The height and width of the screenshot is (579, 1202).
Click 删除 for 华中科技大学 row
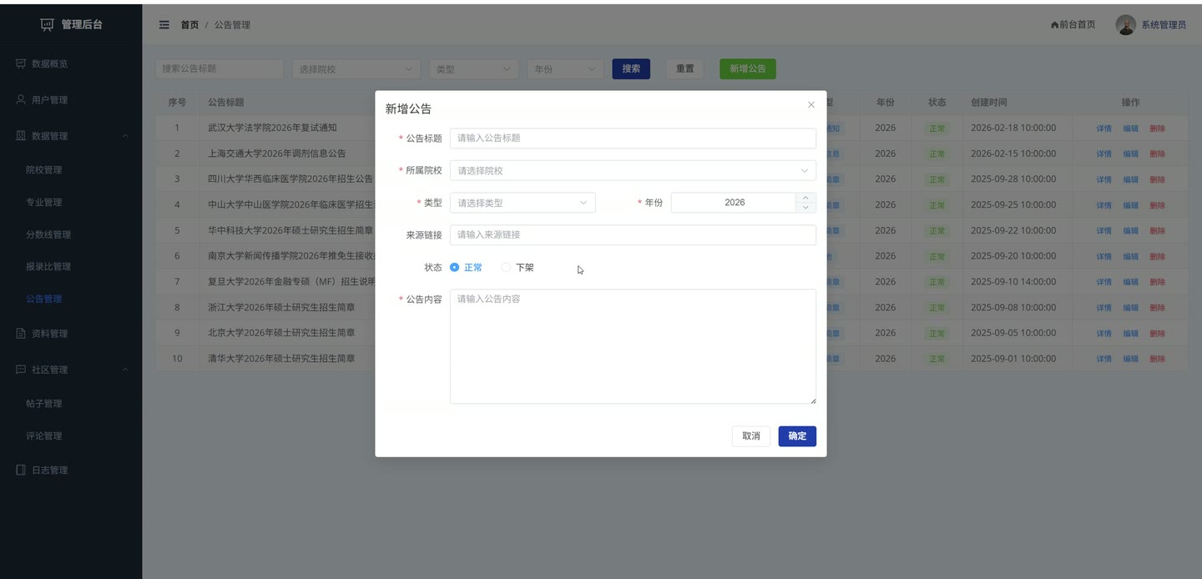pos(1157,231)
